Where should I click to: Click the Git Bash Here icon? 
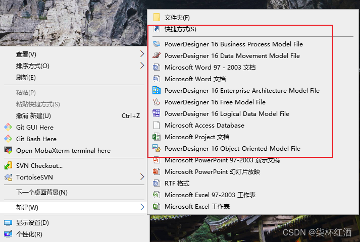point(8,139)
